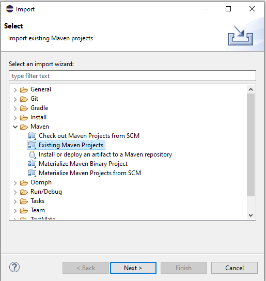The image size is (266, 281).
Task: Click the Install or deploy artifact jar icon
Action: click(33, 154)
